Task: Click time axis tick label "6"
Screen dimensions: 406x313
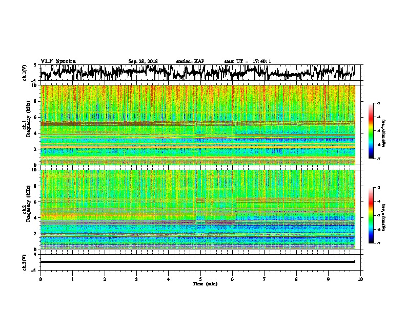Action: tap(233, 279)
